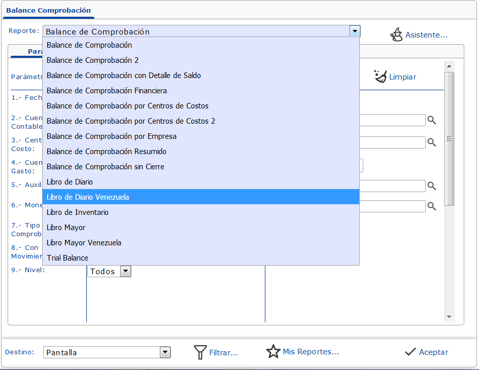Click the scrollbar down arrow
This screenshot has width=479, height=370.
click(449, 317)
